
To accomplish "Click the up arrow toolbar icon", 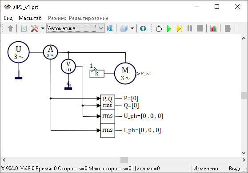I will [10, 28].
